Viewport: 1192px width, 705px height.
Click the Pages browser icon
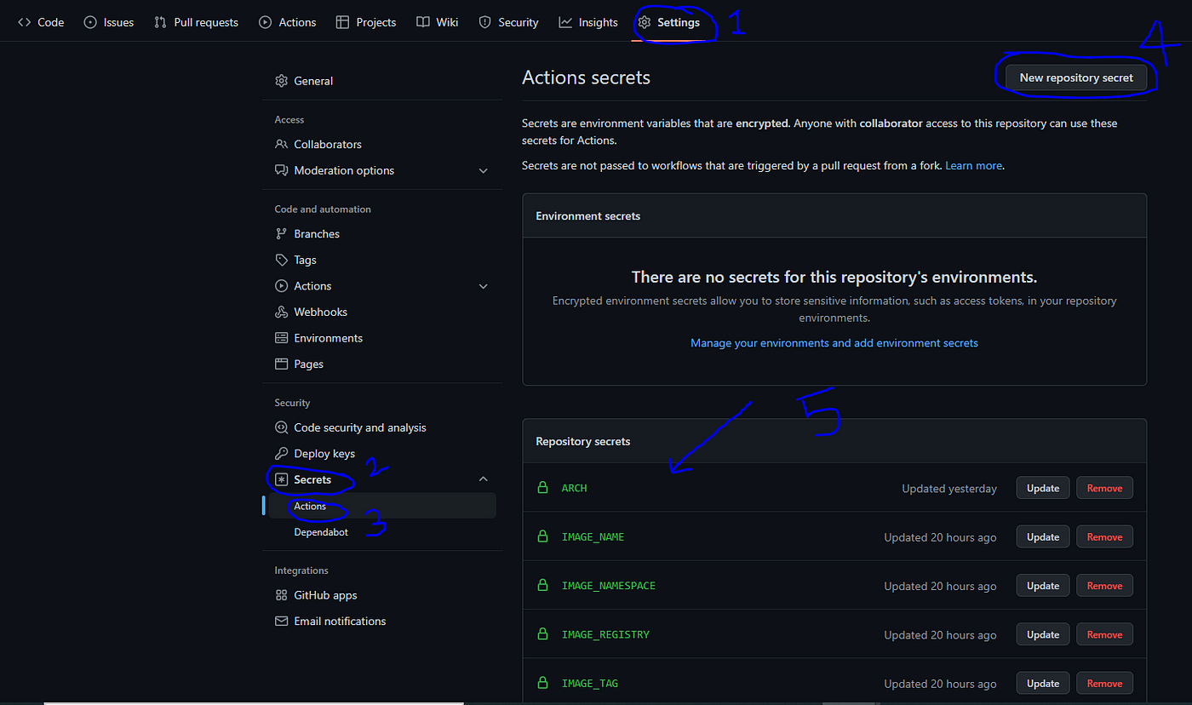click(x=281, y=364)
